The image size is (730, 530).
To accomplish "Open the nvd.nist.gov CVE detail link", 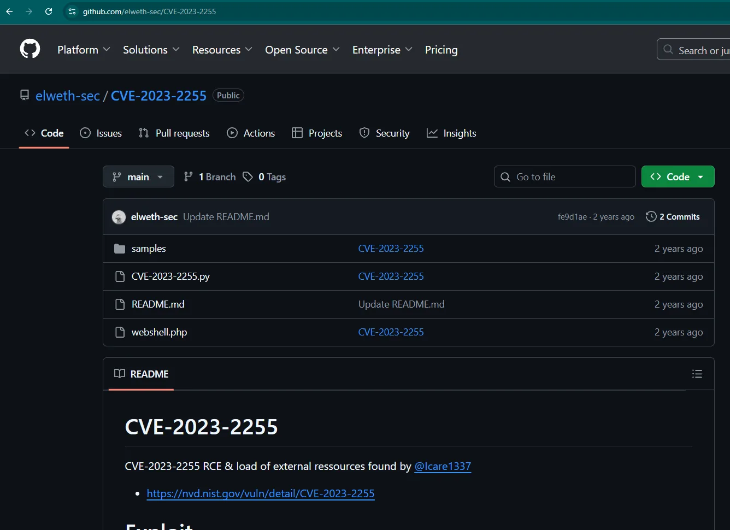I will click(261, 493).
